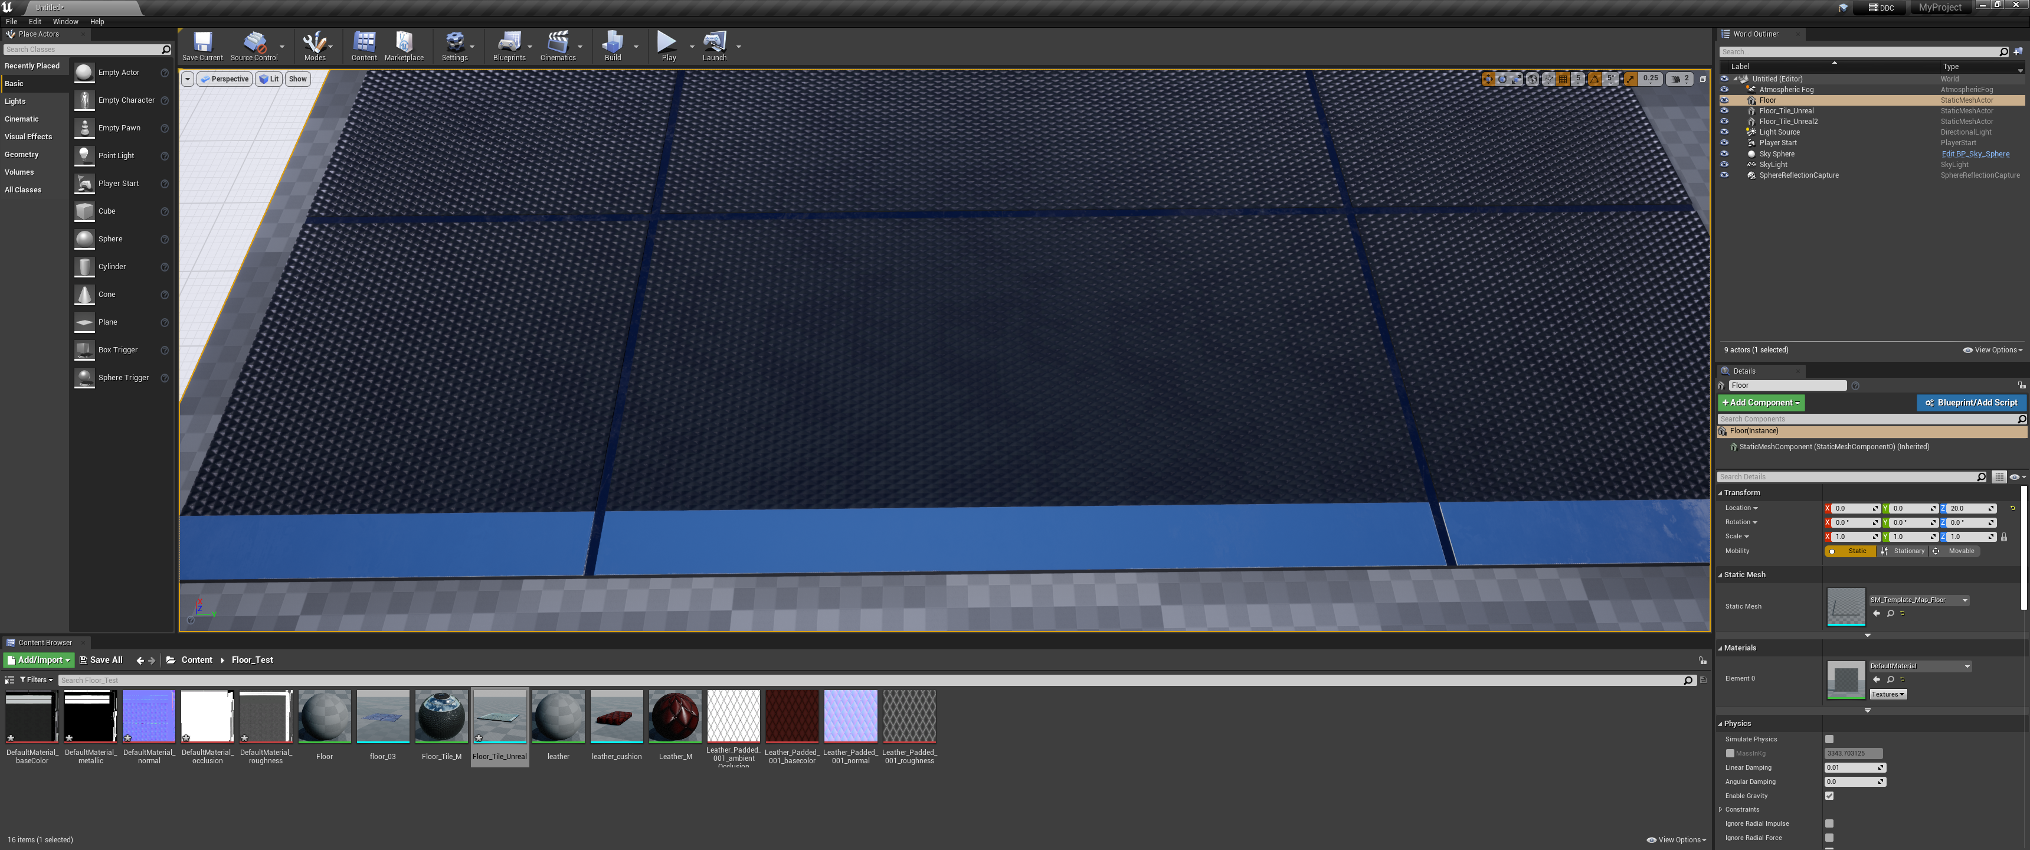This screenshot has height=850, width=2030.
Task: Open the DefaultMaterial dropdown
Action: [x=1920, y=666]
